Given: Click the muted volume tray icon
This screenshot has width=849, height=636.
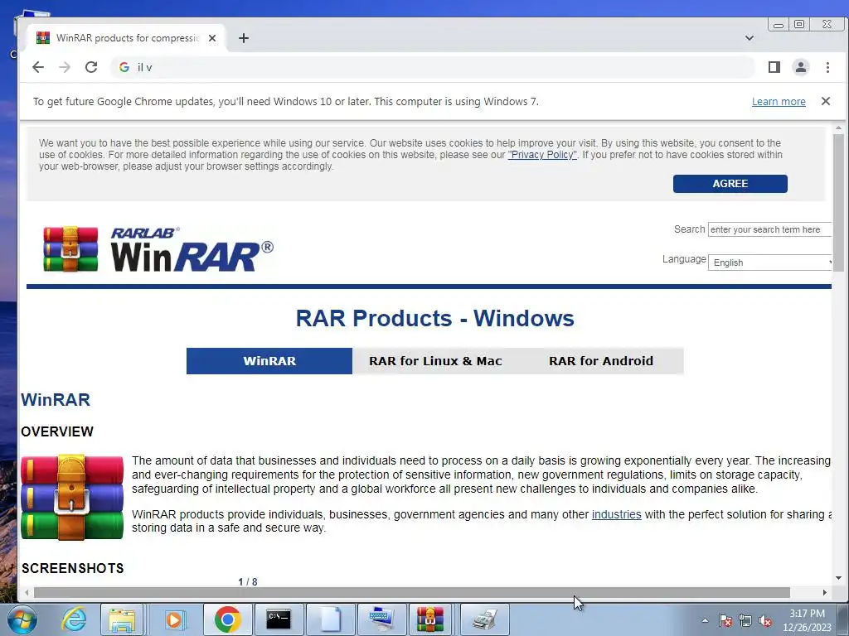Looking at the screenshot, I should tap(765, 620).
